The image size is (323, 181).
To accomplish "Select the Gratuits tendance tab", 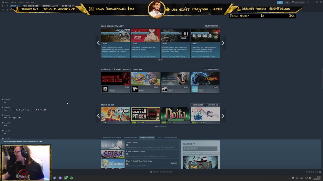I will (171, 138).
